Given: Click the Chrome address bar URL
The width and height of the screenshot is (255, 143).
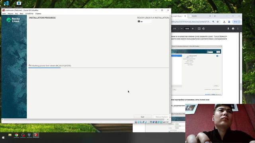Looking at the screenshot, I should click(191, 21).
